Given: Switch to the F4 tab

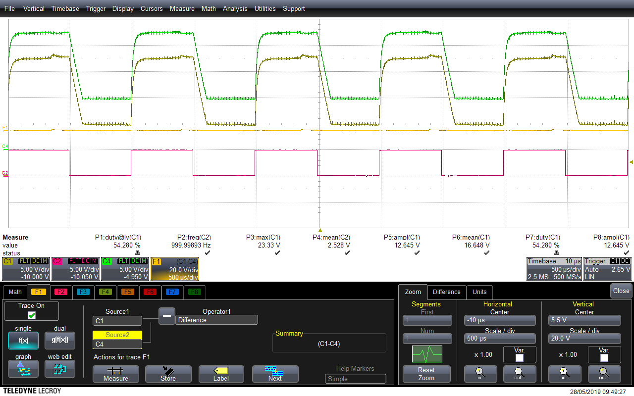Looking at the screenshot, I should [105, 292].
